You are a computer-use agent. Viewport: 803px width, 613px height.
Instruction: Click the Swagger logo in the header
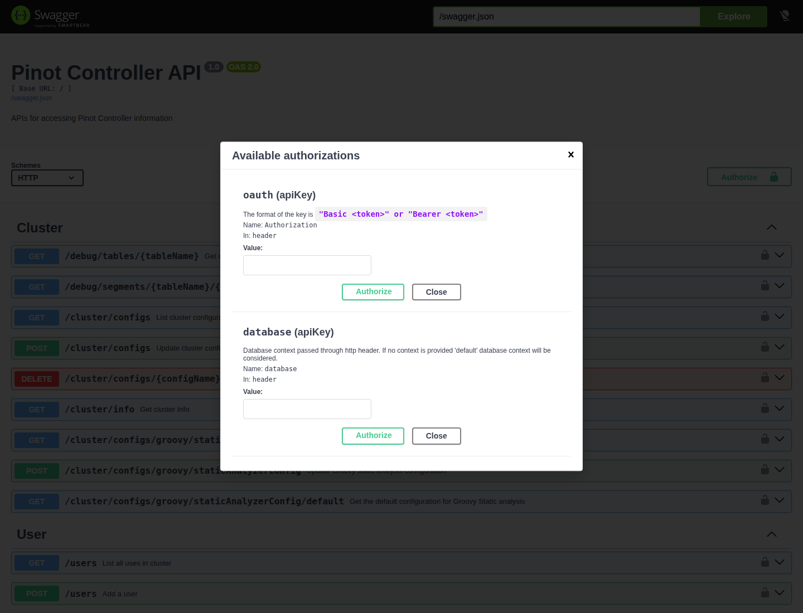point(51,17)
